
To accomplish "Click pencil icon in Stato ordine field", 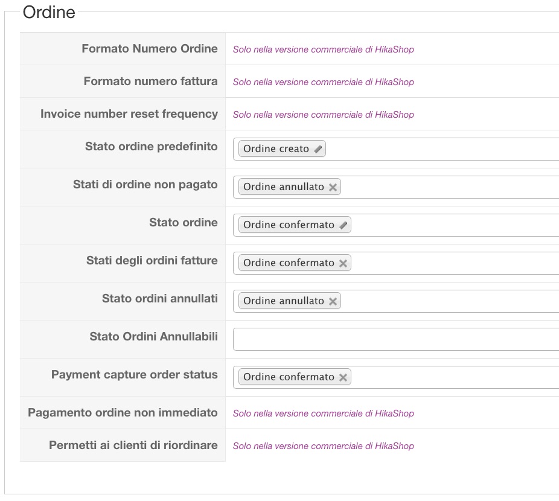I will pyautogui.click(x=343, y=225).
